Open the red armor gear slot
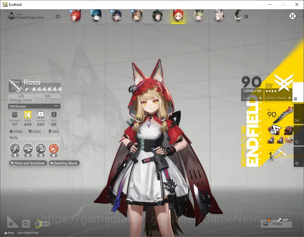This screenshot has width=304, height=237. [x=273, y=130]
